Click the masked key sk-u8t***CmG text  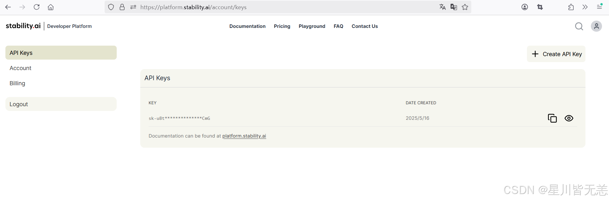pyautogui.click(x=179, y=119)
